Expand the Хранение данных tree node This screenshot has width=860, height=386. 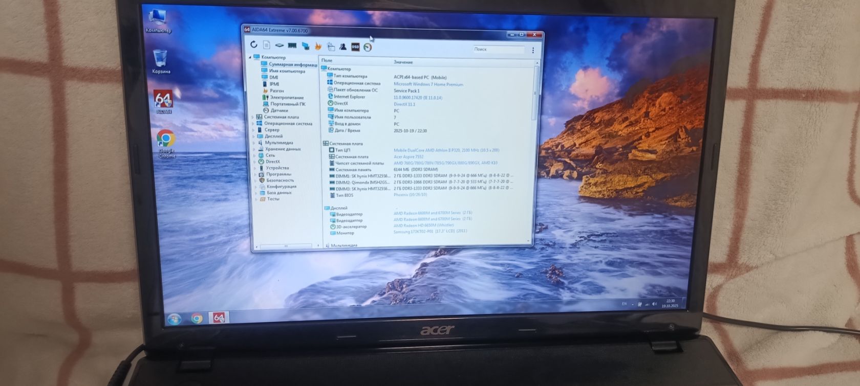pyautogui.click(x=254, y=149)
